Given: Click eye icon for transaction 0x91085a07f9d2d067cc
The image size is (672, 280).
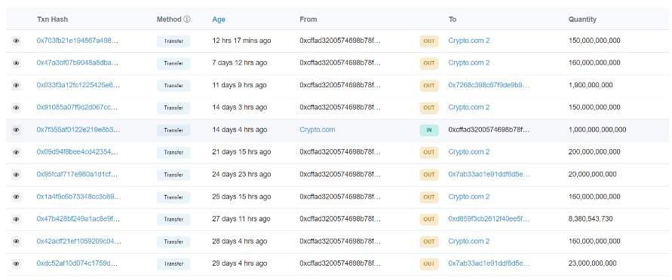Looking at the screenshot, I should click(17, 108).
